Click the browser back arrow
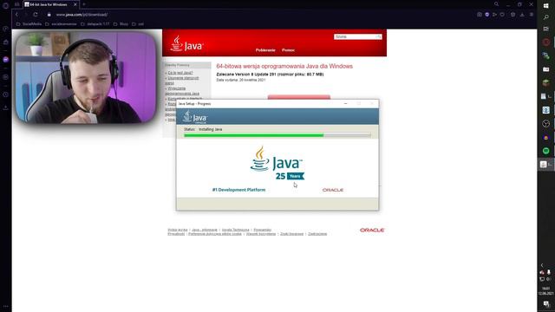The width and height of the screenshot is (555, 312). pyautogui.click(x=16, y=15)
